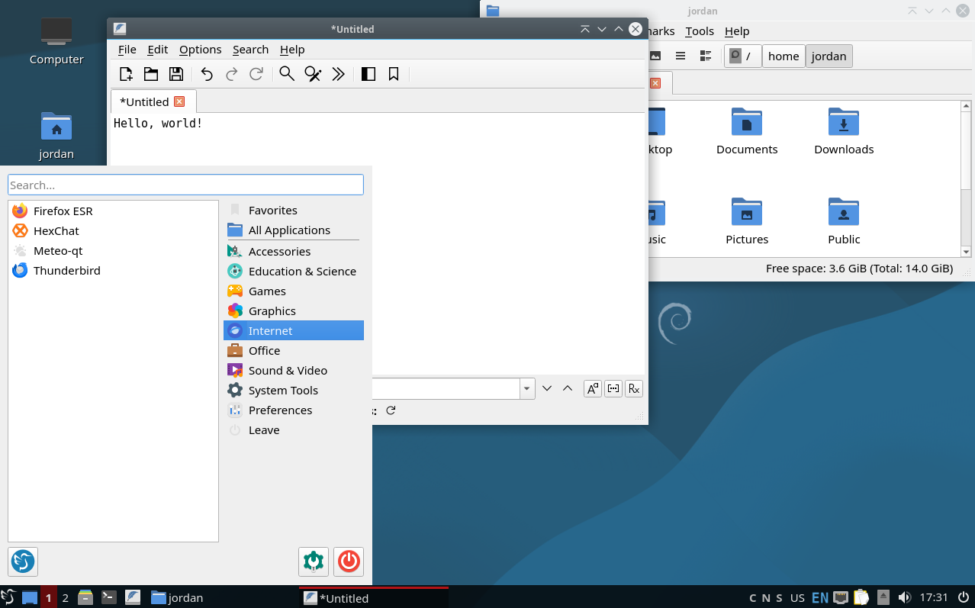Click the volume speaker icon in the system tray

click(x=905, y=597)
